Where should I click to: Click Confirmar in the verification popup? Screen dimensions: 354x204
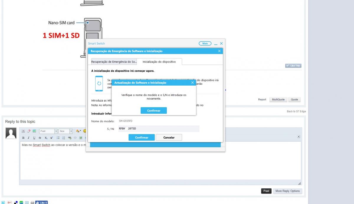point(154,111)
